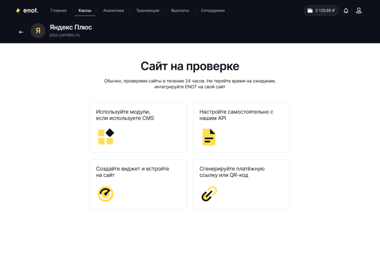Click the wallet icon in balance pill

[310, 10]
